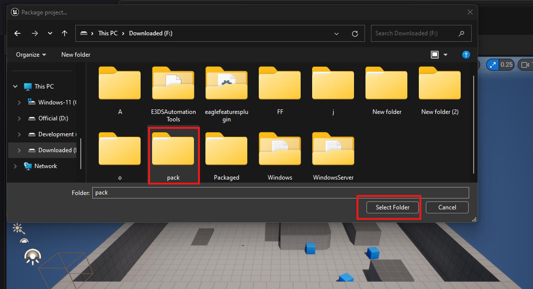This screenshot has height=289, width=533.
Task: Select Official (D:) drive in sidebar
Action: tap(53, 118)
